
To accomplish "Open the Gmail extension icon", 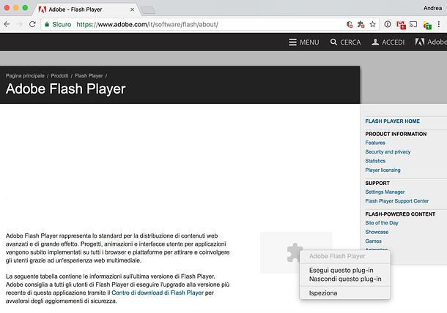I will [x=401, y=25].
